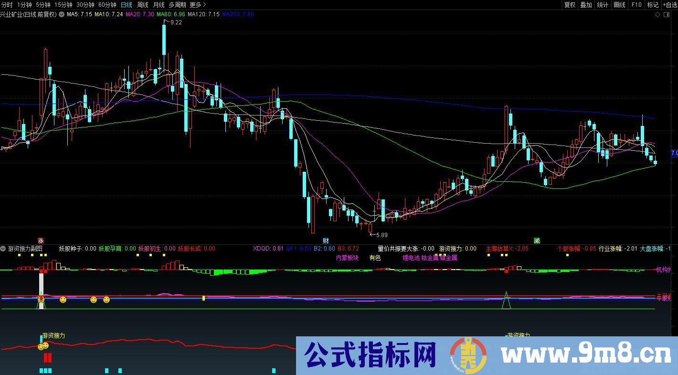This screenshot has height=375, width=678.
Task: Add stock via +自选 button
Action: (669, 5)
